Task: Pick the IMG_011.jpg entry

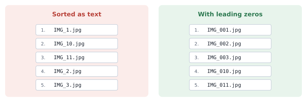Action: click(x=230, y=85)
